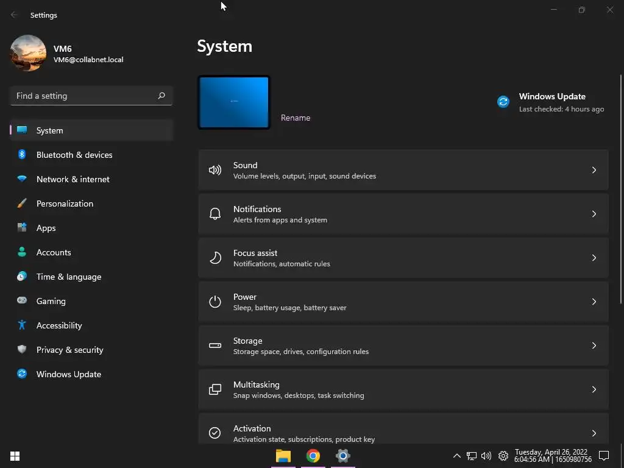This screenshot has height=468, width=624.
Task: Click the Rename link
Action: coord(296,118)
